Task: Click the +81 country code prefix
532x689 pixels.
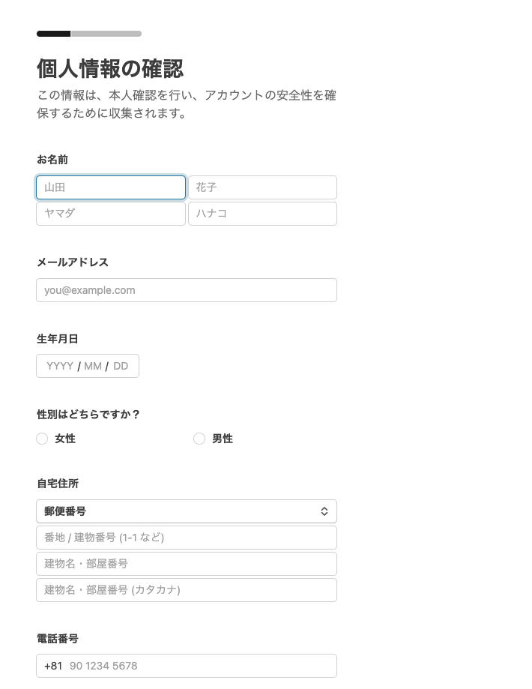Action: (53, 666)
